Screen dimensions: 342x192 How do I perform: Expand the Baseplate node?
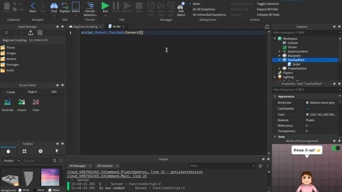279,55
